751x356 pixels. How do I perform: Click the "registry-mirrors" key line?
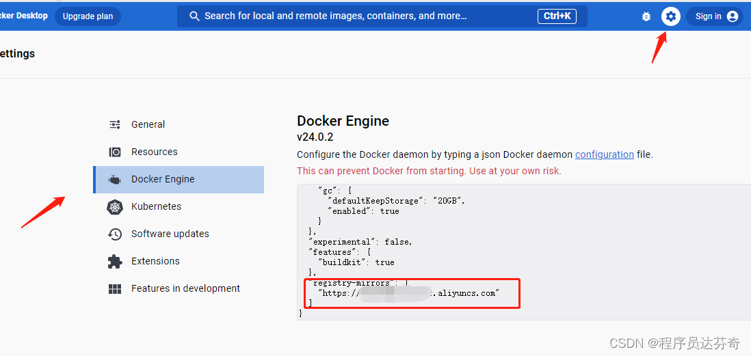click(x=358, y=283)
